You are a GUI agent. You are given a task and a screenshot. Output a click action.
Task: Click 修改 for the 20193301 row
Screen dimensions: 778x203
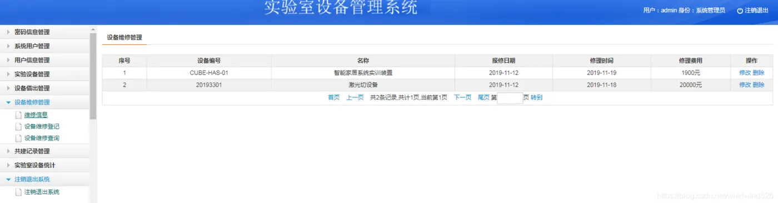point(745,85)
